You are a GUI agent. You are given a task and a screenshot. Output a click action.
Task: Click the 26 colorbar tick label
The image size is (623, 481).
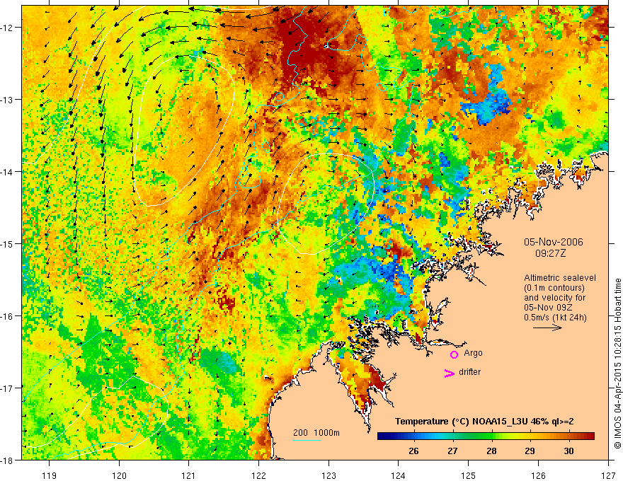413,451
